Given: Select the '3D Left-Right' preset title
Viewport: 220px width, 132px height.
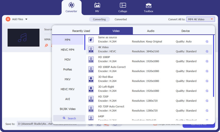Looking at the screenshot, I should coord(106,87).
